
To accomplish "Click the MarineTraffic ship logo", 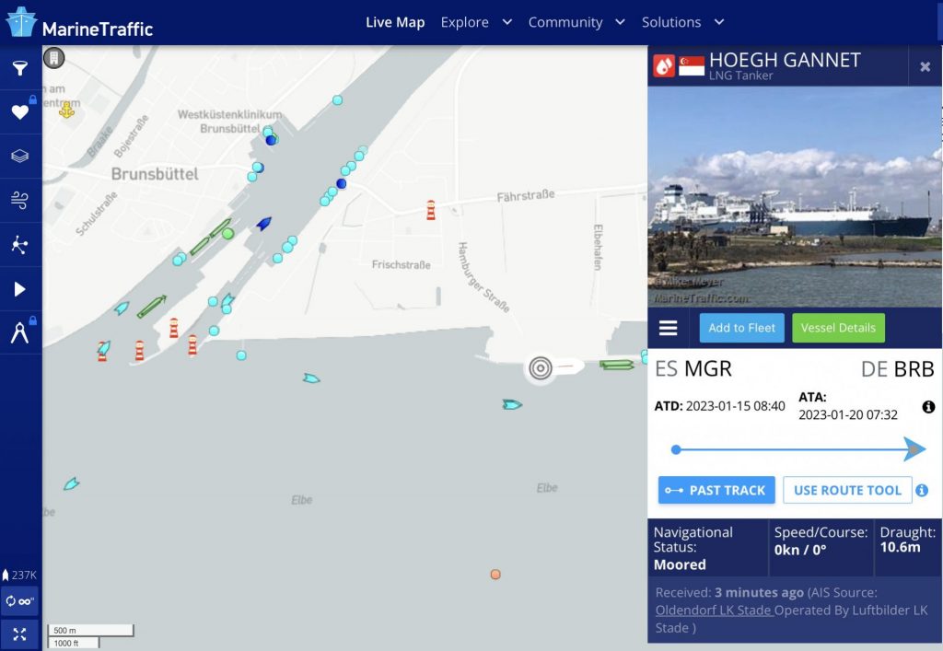I will coord(21,22).
